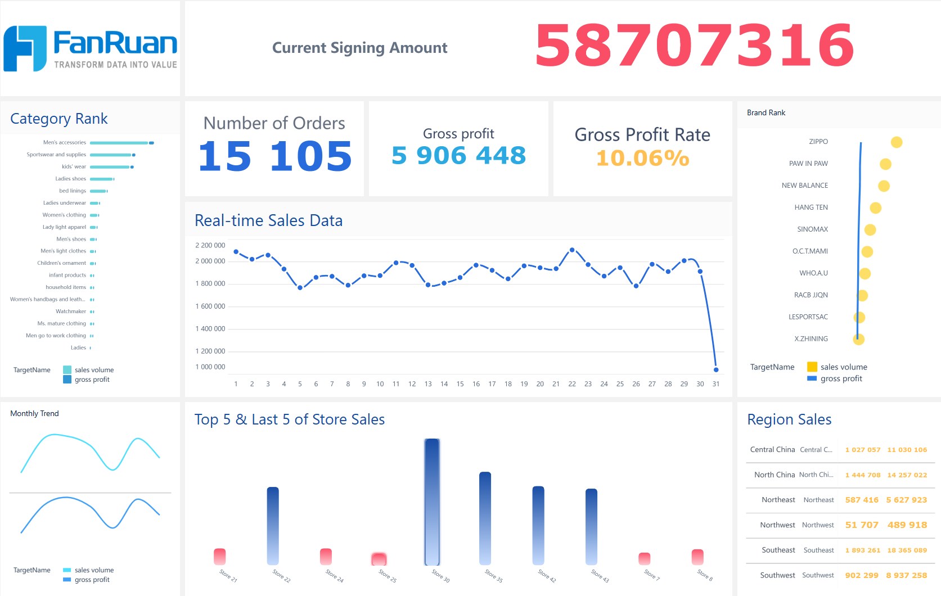Click the ZIPPO yellow bubble marker
Viewport: 941px width, 596px height.
897,142
